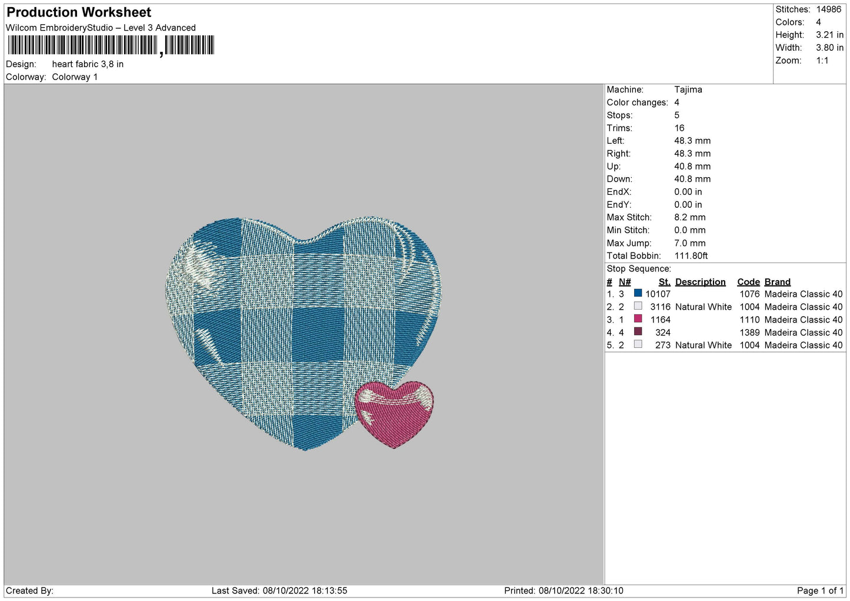The width and height of the screenshot is (850, 601).
Task: Click thread code 1389
Action: pyautogui.click(x=749, y=333)
